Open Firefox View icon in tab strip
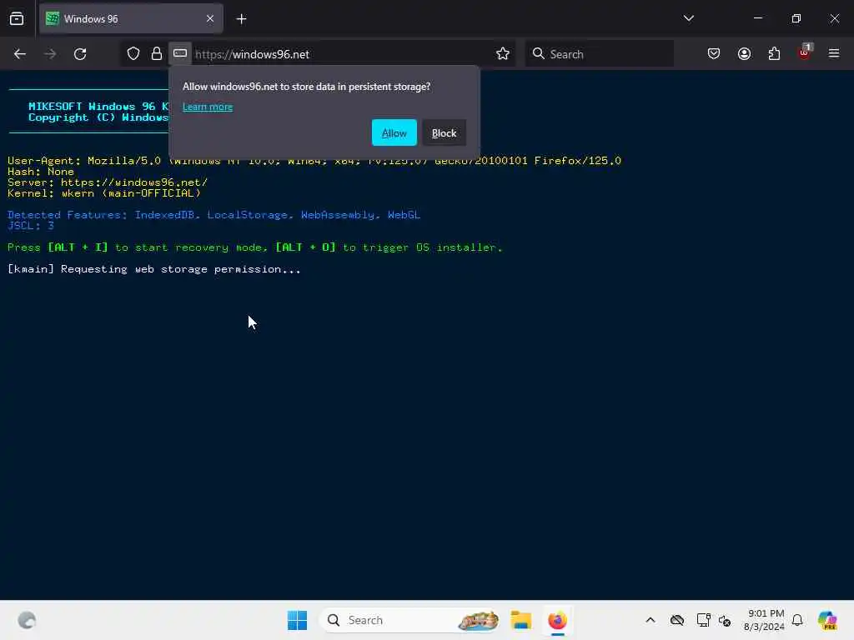Viewport: 854px width, 640px height. point(17,18)
